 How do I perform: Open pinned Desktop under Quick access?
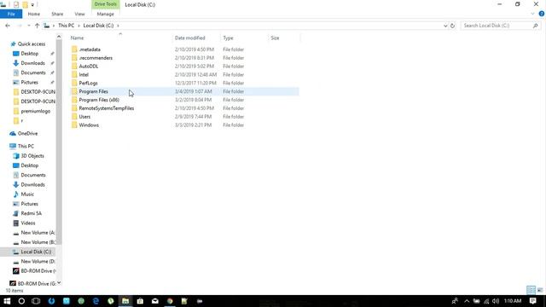coord(30,54)
